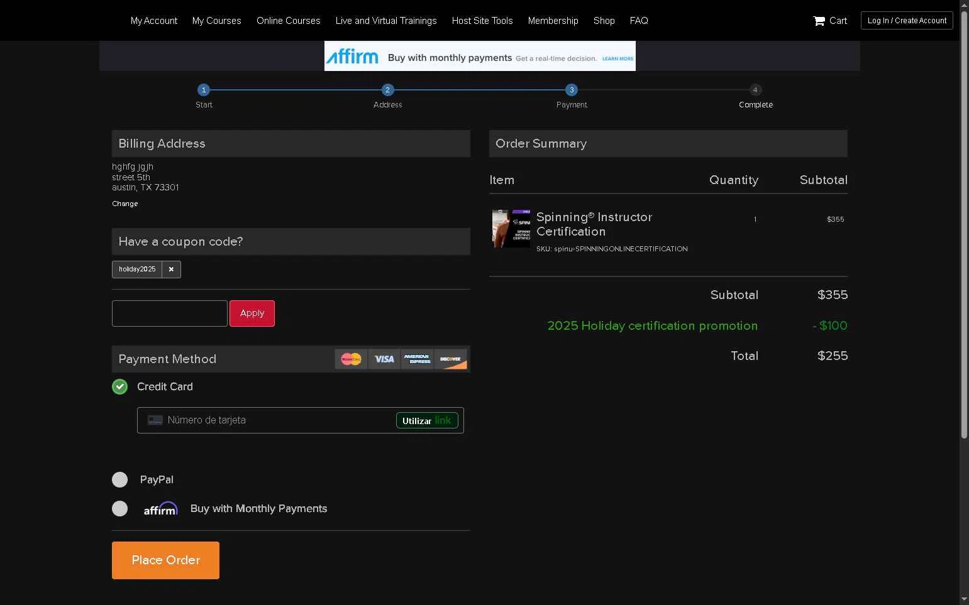
Task: Click LEARN MORE in Affirm banner
Action: [617, 58]
